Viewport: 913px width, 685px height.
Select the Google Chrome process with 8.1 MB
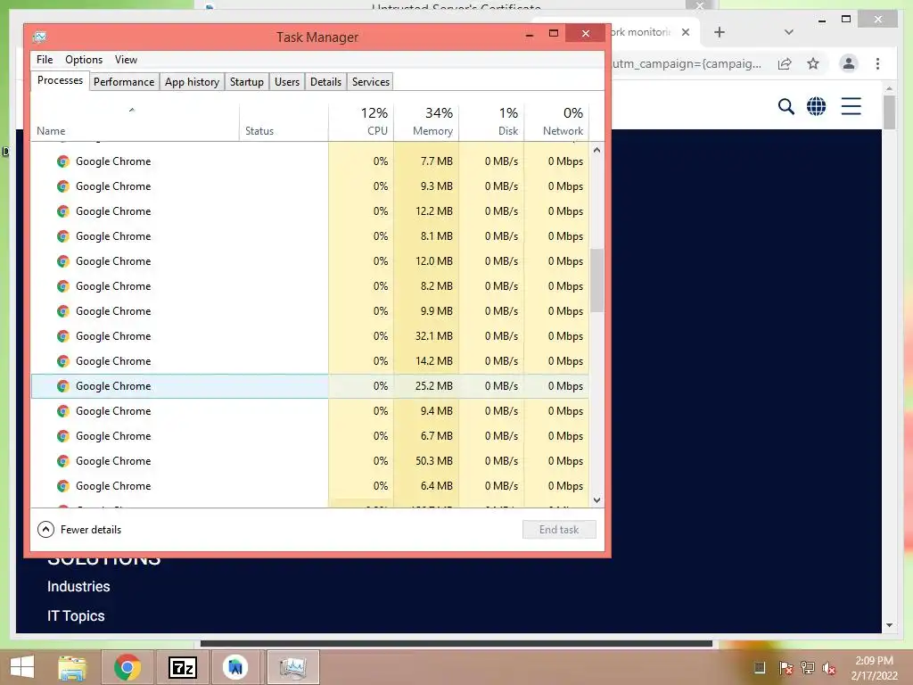309,236
